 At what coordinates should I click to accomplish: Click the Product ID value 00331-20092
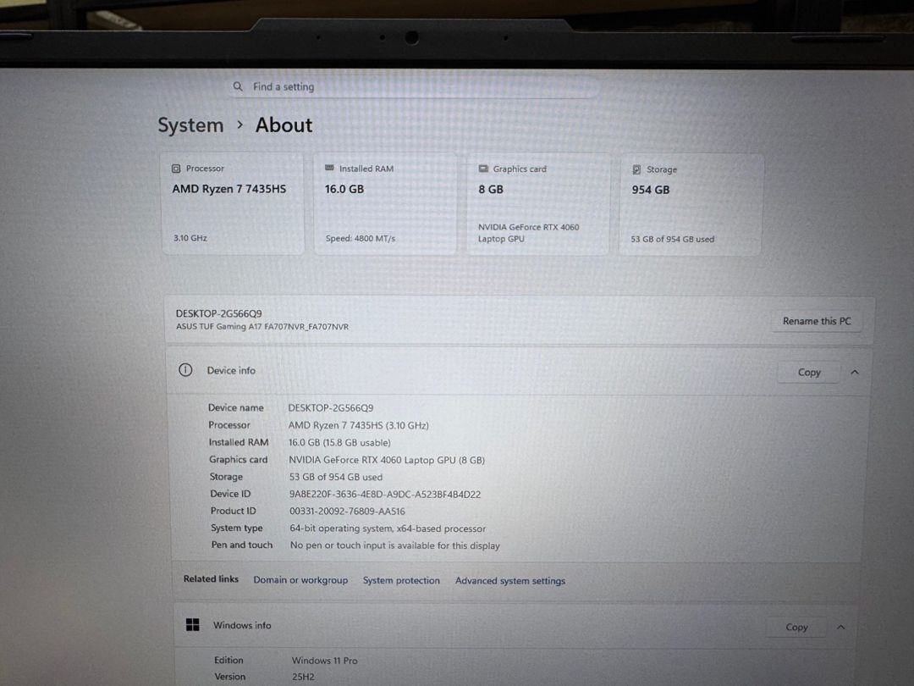(348, 511)
